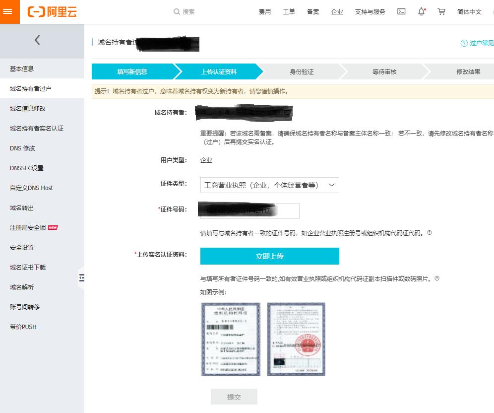Image resolution: width=494 pixels, height=413 pixels.
Task: Click help icon after the upload instructions
Action: pos(436,278)
